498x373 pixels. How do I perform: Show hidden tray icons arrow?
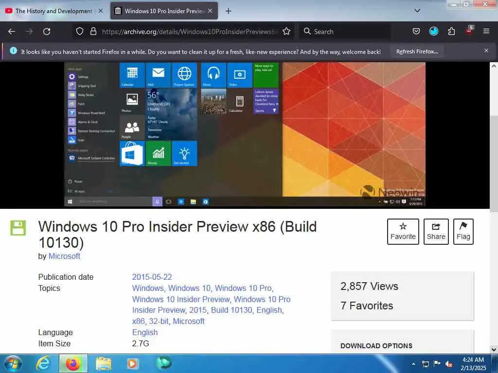[413, 364]
